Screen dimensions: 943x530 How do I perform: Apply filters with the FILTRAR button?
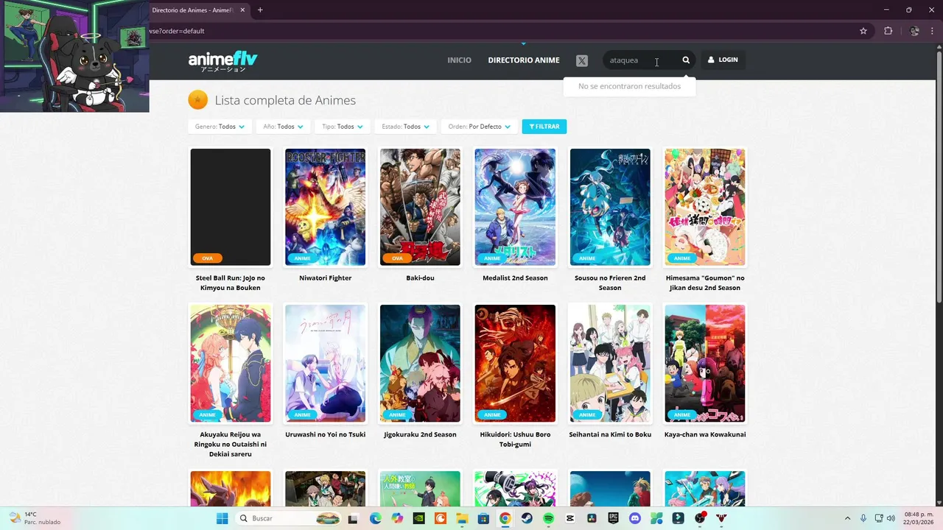[x=544, y=127]
